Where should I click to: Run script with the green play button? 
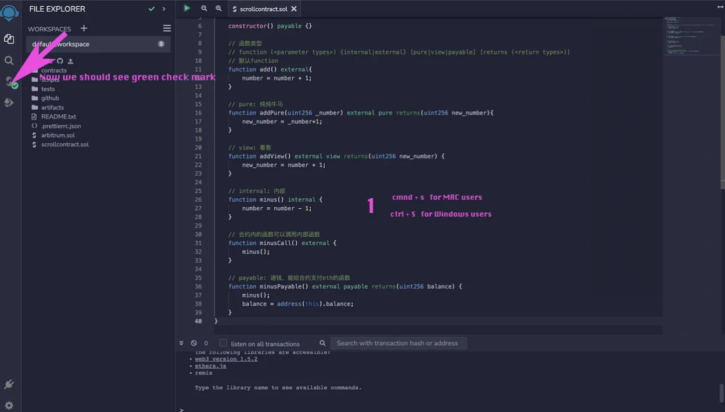(x=186, y=8)
